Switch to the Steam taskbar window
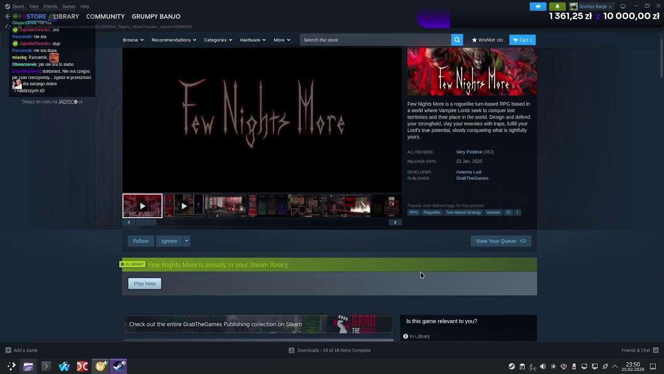 (x=119, y=366)
